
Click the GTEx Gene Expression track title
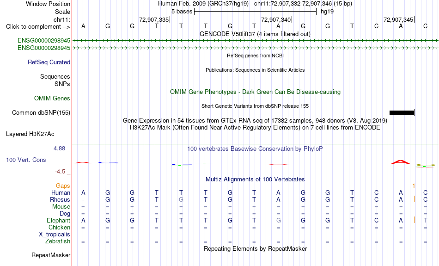click(255, 121)
